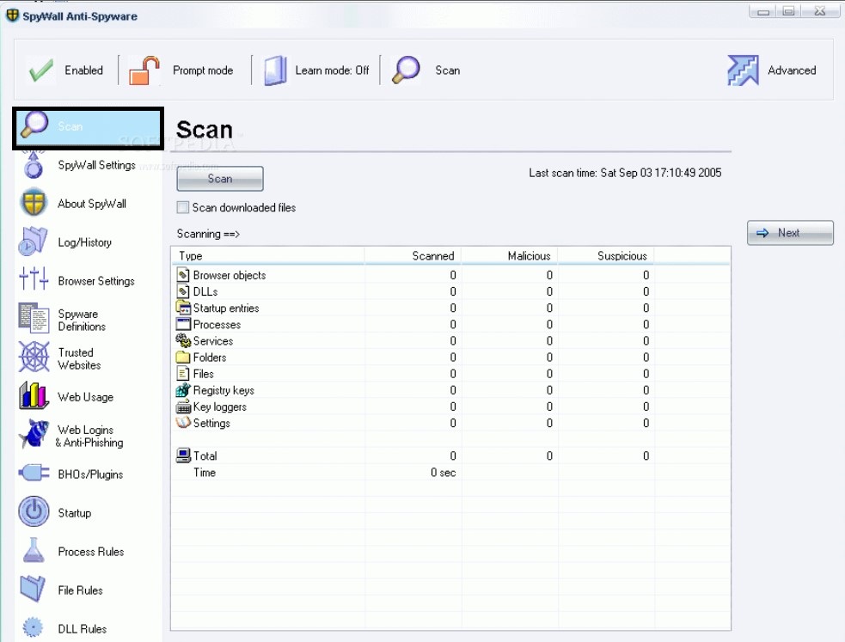Click the green checkmark Enabled icon

tap(41, 70)
